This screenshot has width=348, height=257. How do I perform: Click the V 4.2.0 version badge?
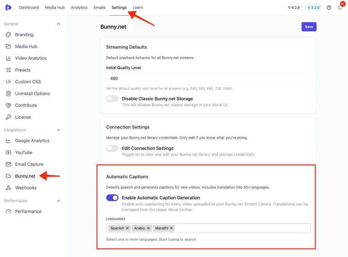click(x=294, y=7)
